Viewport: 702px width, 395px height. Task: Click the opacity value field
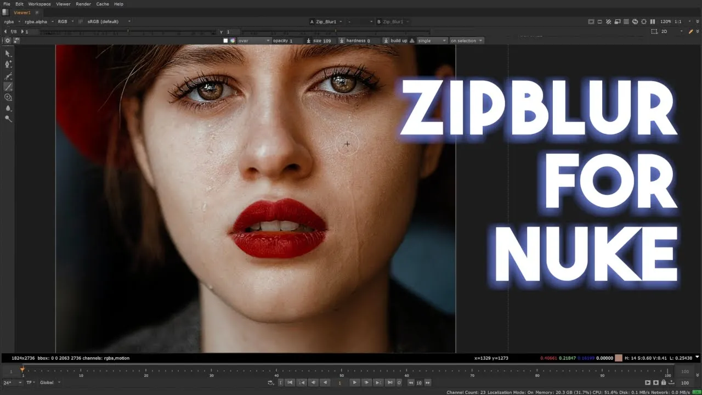[x=296, y=41]
